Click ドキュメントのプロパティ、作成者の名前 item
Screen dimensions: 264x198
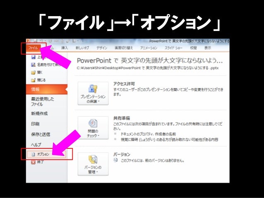click(148, 134)
